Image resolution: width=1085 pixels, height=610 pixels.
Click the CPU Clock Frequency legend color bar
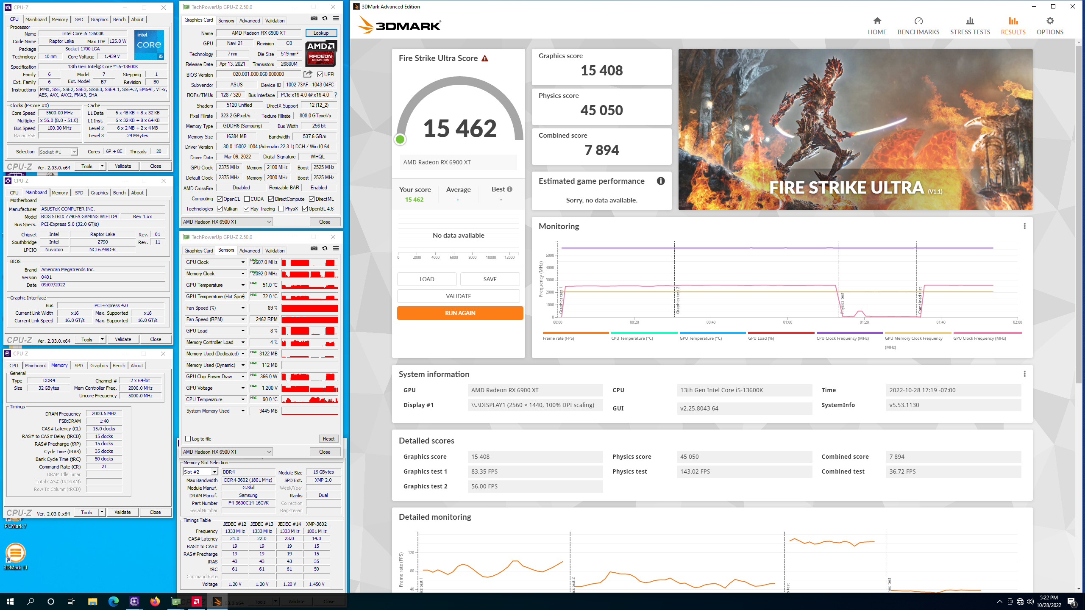pos(849,333)
